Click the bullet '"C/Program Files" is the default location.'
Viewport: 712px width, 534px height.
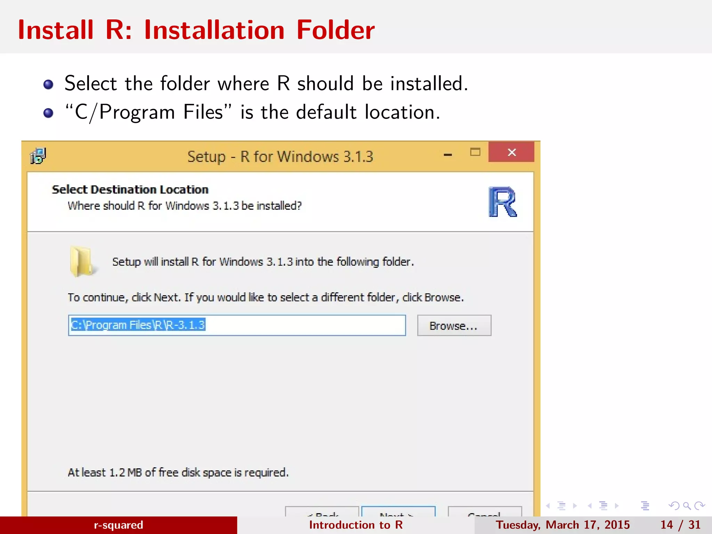pos(253,112)
